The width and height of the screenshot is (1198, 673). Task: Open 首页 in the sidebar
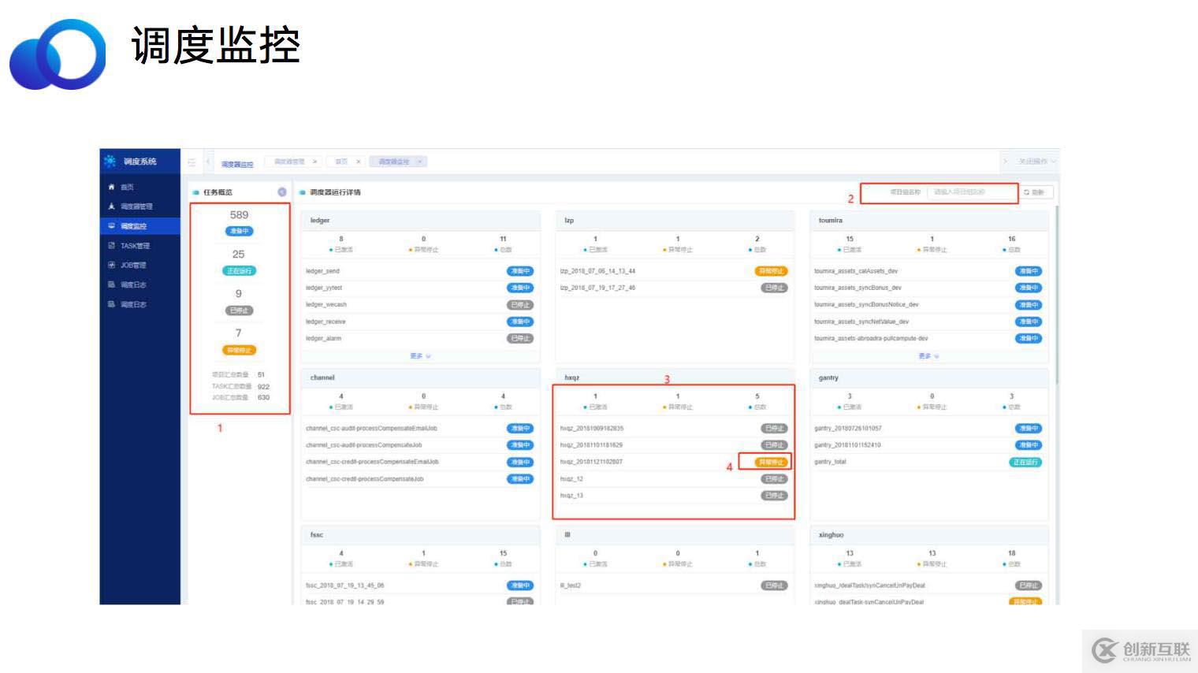(x=127, y=188)
